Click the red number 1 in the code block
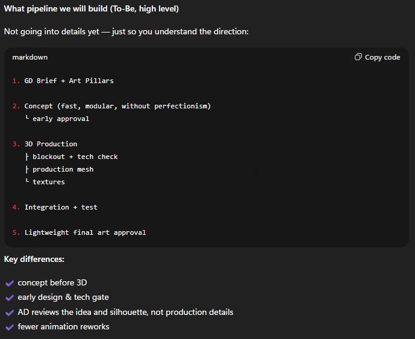The image size is (415, 339). 15,81
